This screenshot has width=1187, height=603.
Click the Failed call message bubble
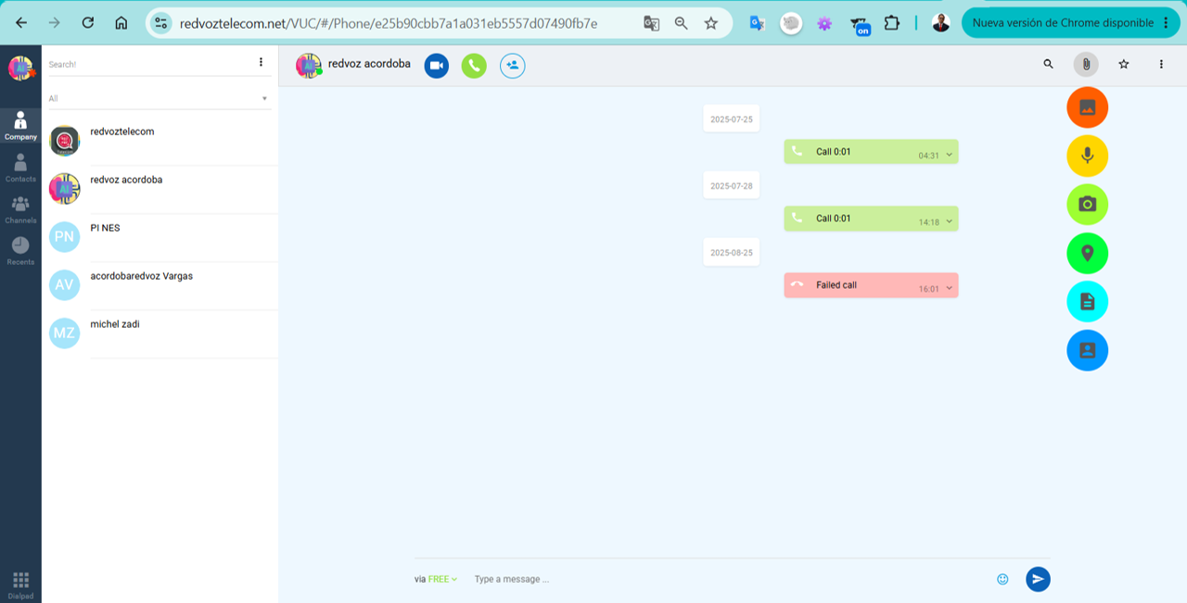[x=871, y=285]
